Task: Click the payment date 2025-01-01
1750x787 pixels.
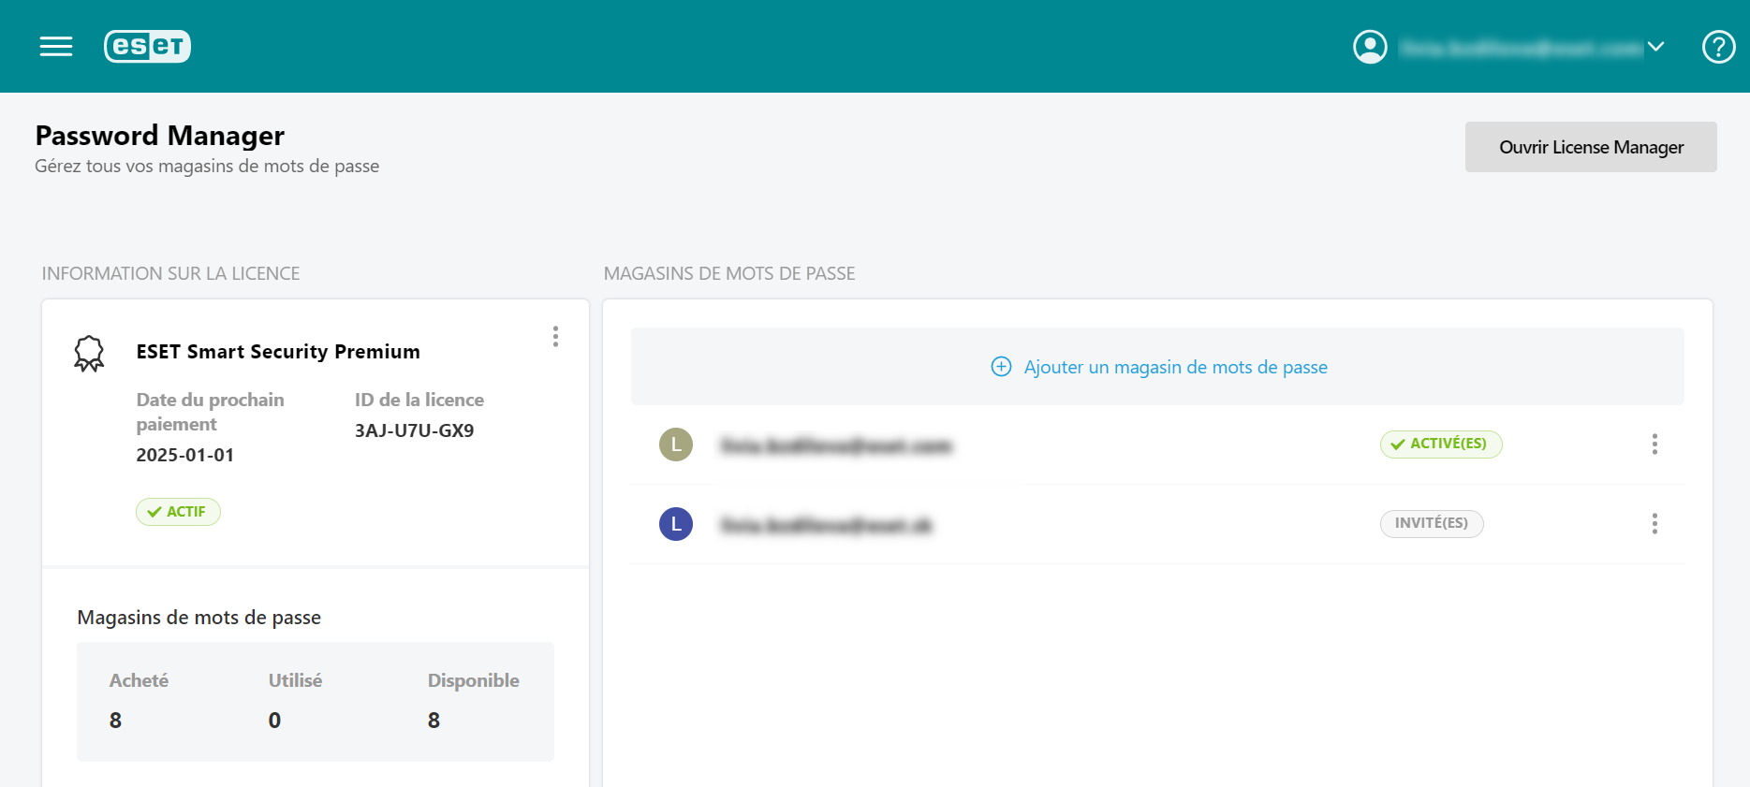Action: click(x=184, y=455)
